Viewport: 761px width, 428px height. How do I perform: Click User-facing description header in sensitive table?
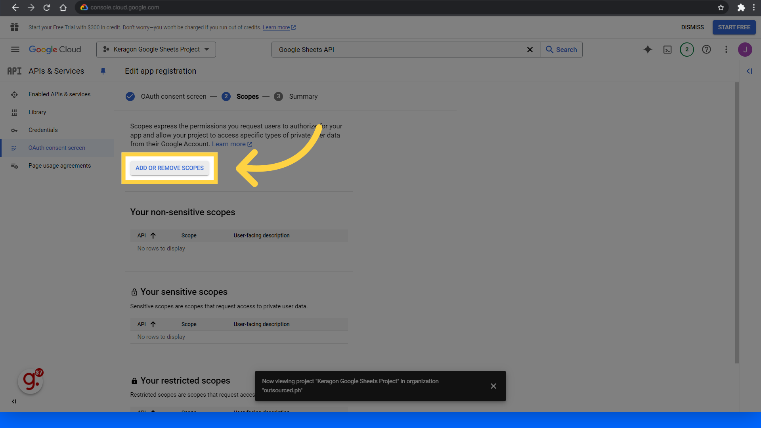coord(262,324)
